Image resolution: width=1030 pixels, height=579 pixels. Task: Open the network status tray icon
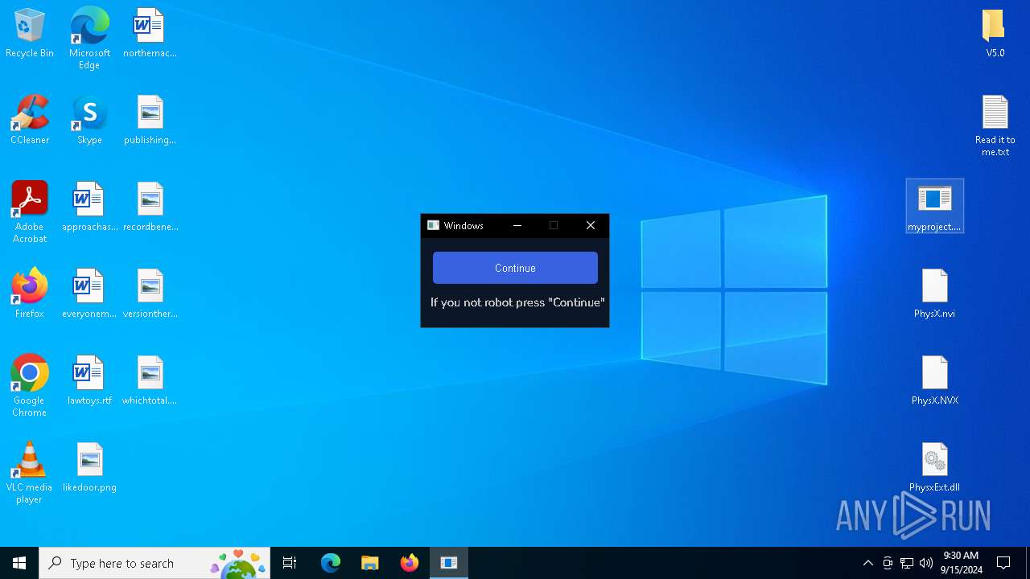(x=907, y=563)
